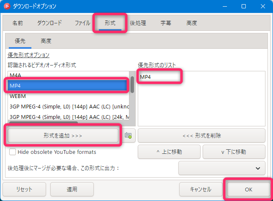Open the 名前 tab
Viewport: 273px width, 201px height.
click(18, 23)
